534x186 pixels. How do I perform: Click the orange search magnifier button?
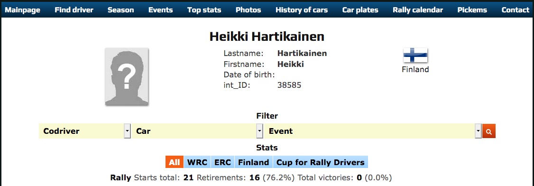488,131
